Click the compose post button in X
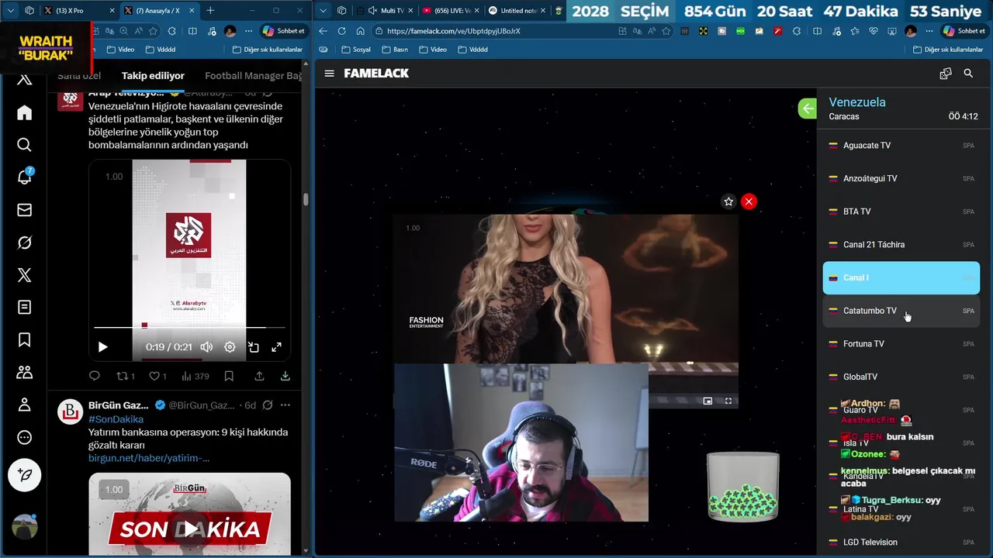Screen dimensions: 993x558 (x=24, y=475)
